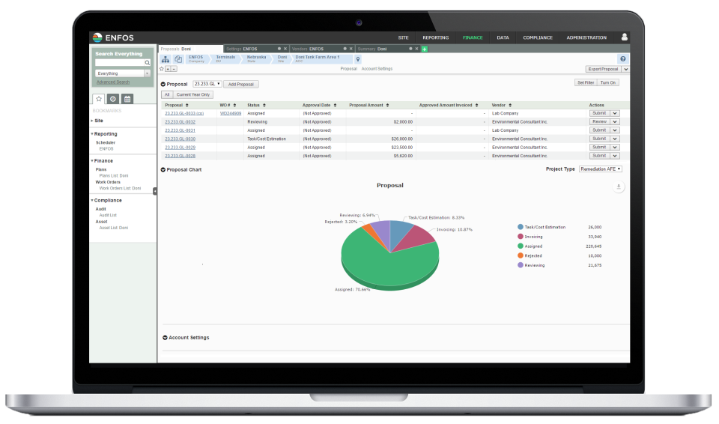This screenshot has width=719, height=424.
Task: Collapse the Proposal section
Action: pyautogui.click(x=163, y=85)
